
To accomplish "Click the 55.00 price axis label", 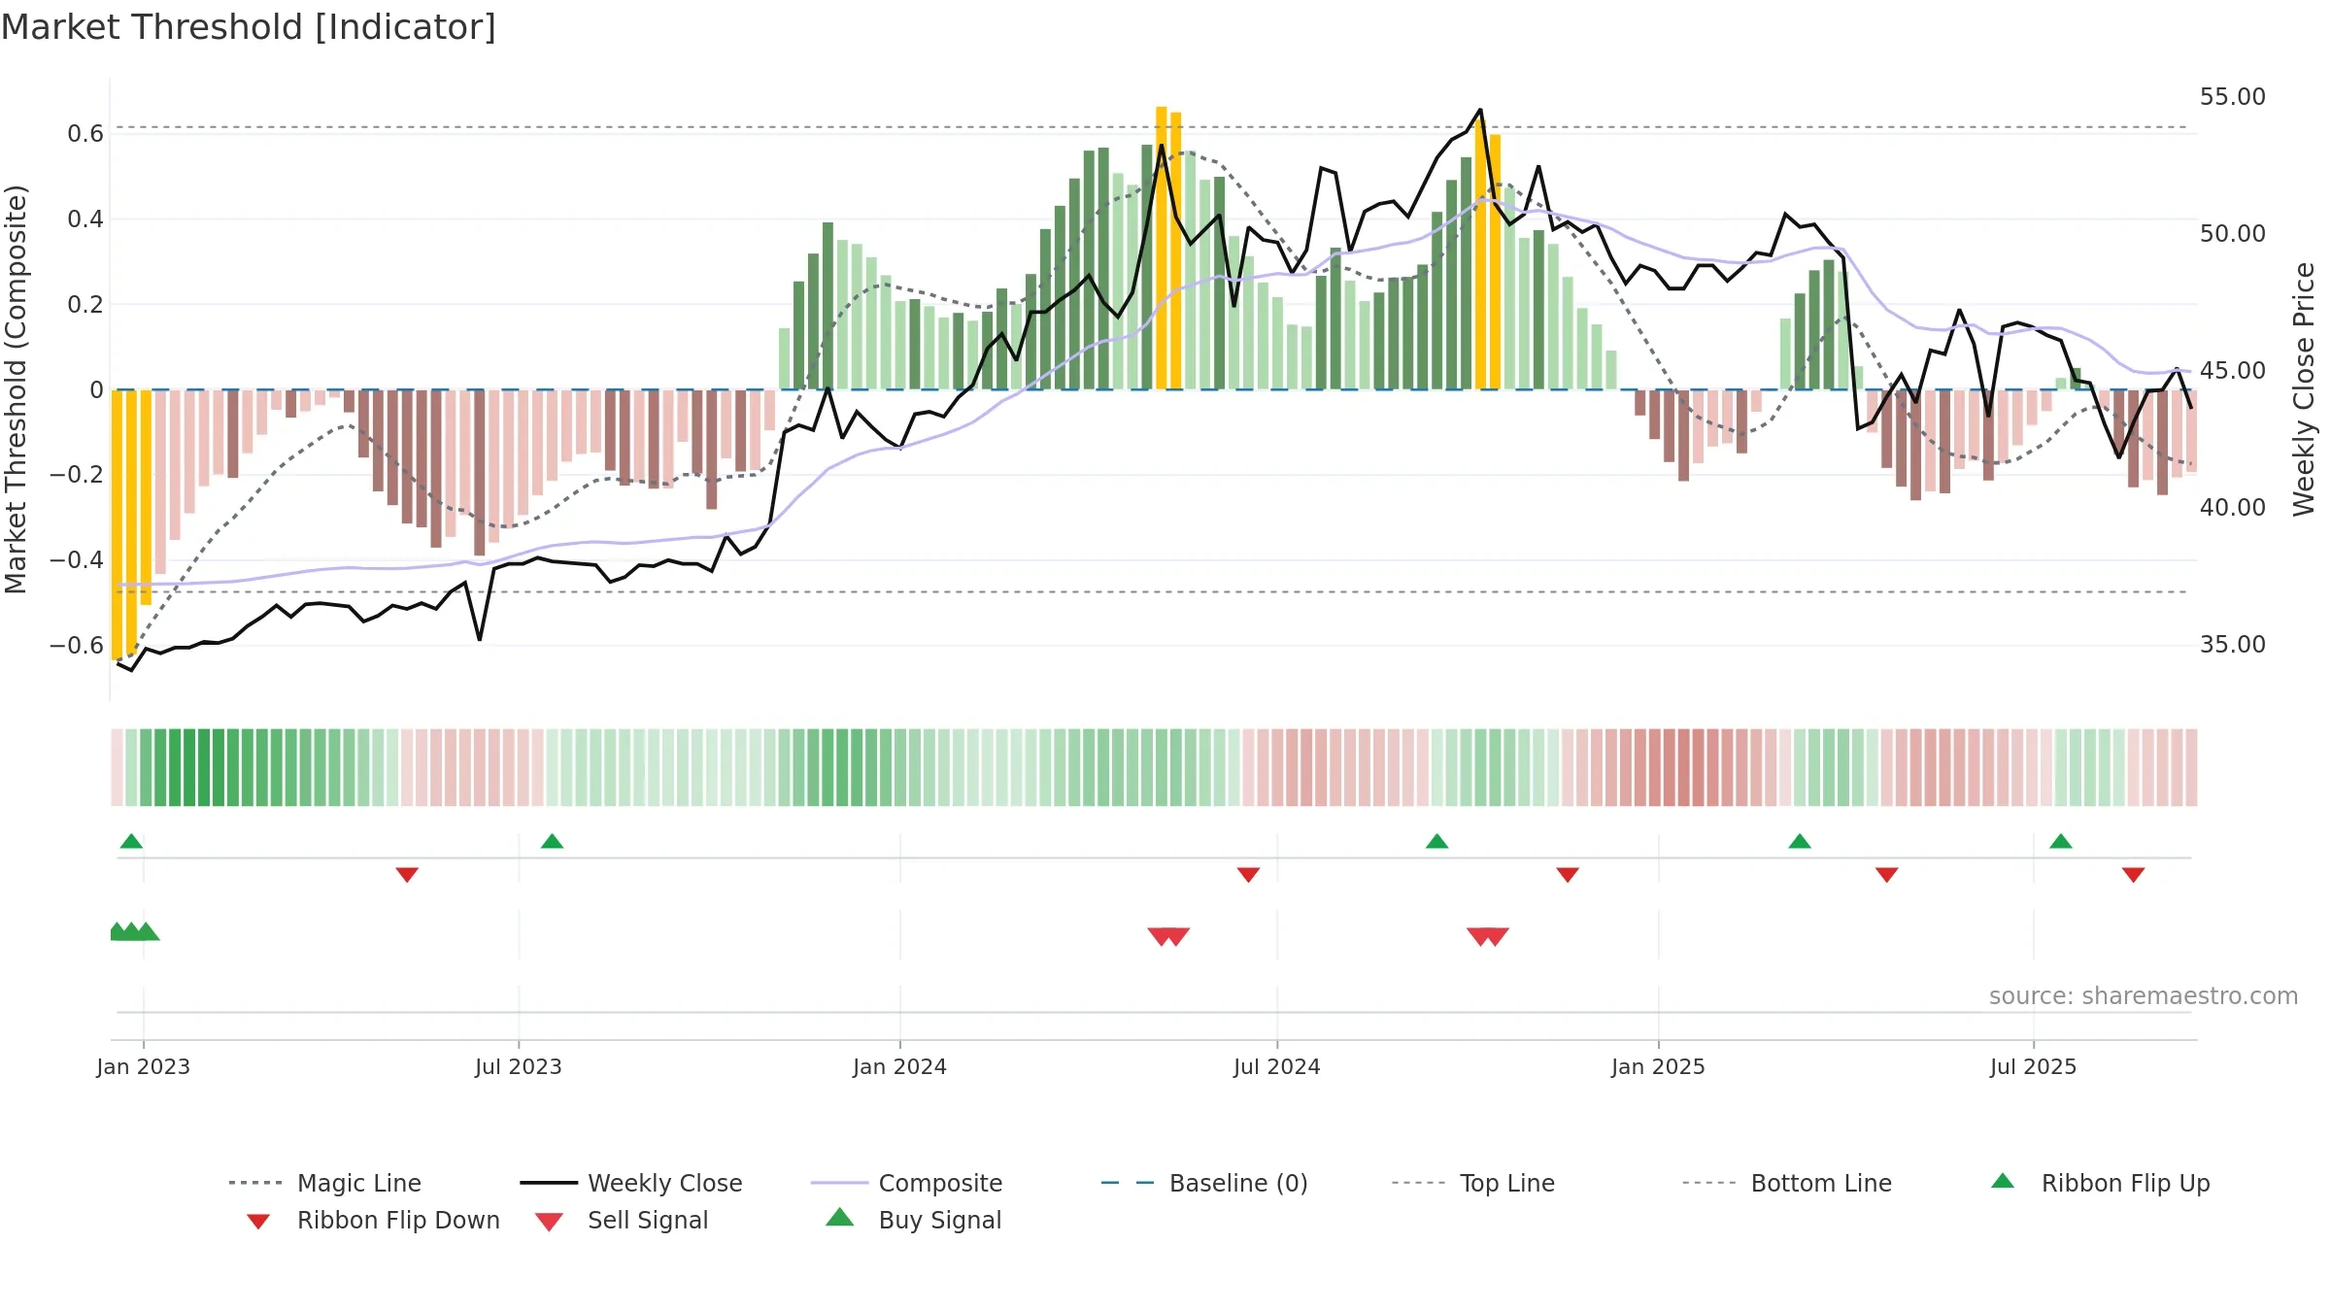I will click(x=2233, y=97).
